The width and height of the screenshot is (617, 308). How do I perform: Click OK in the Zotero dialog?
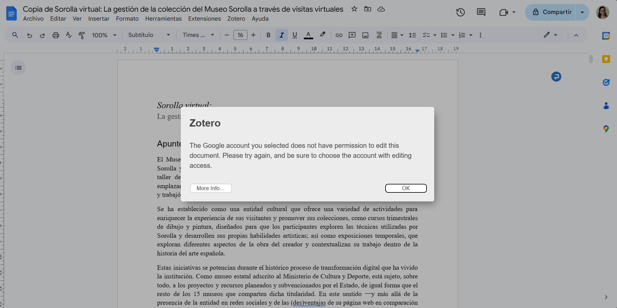tap(406, 188)
